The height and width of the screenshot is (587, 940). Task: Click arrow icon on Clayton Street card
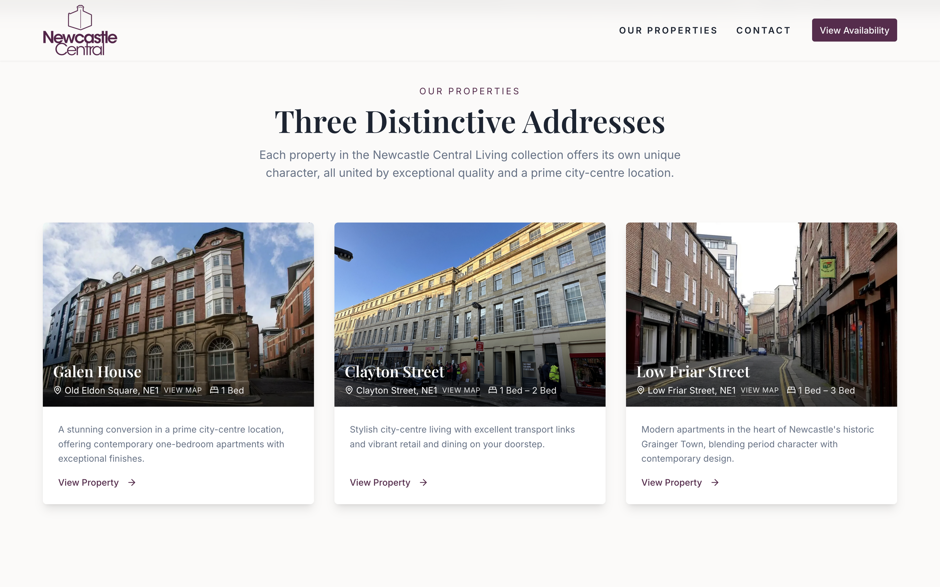click(x=424, y=482)
